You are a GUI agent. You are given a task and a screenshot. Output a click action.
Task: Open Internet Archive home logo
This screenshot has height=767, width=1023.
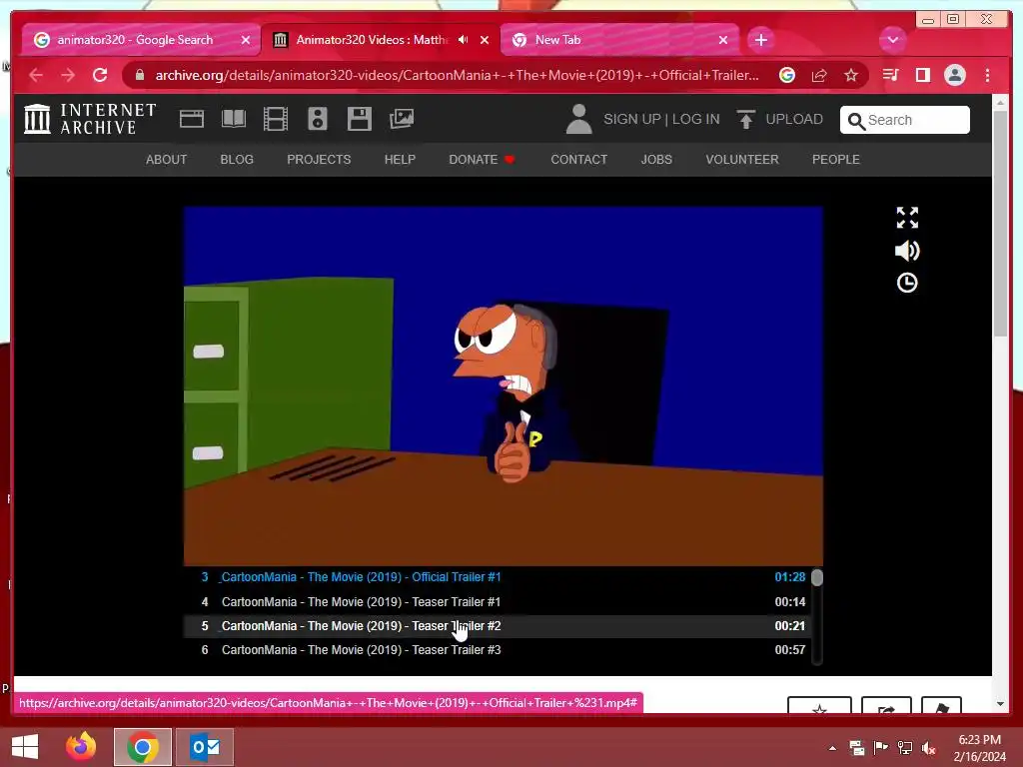click(x=89, y=119)
